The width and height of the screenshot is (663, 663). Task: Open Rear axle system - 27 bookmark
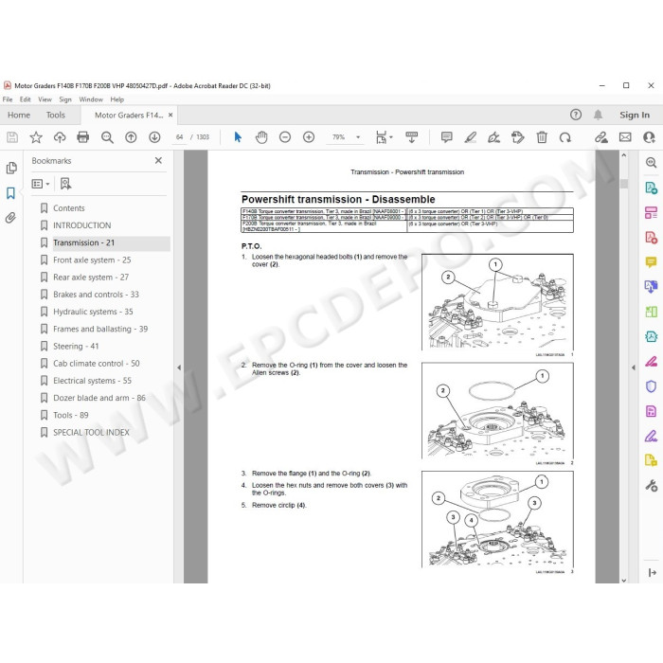pyautogui.click(x=91, y=278)
